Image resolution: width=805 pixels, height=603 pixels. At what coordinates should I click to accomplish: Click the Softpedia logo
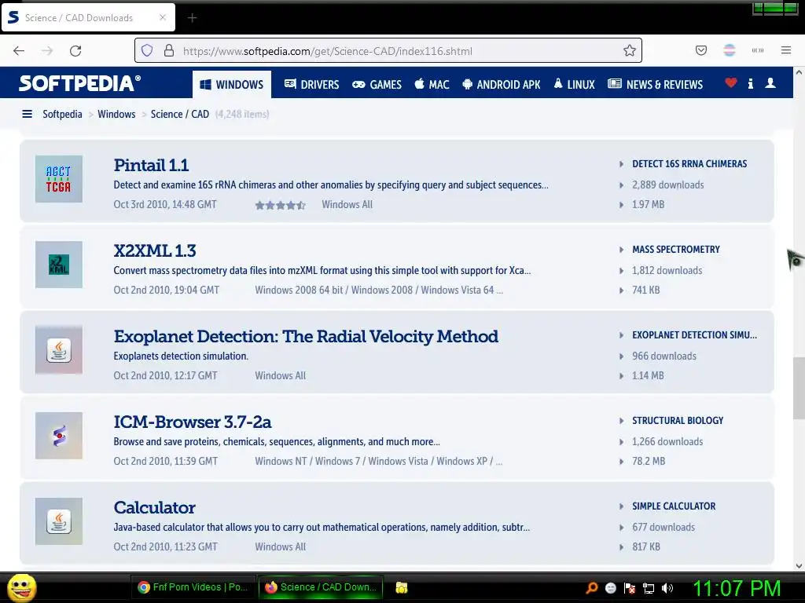pos(79,83)
